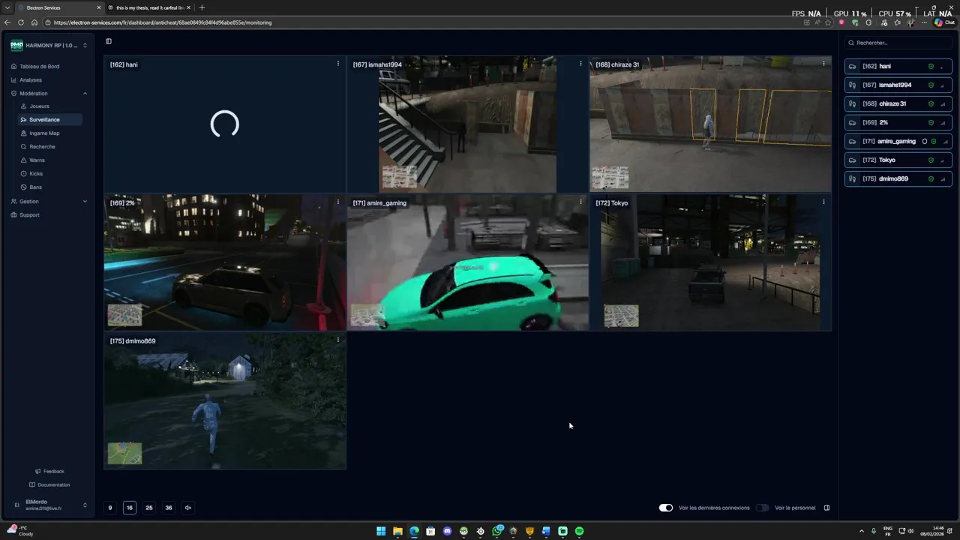Open the Windows Start menu
Viewport: 960px width, 540px height.
[x=381, y=531]
